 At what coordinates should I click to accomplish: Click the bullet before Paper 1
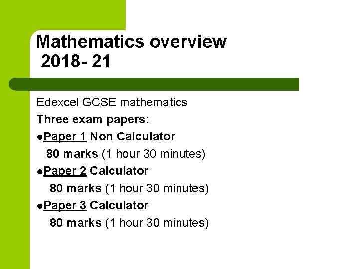[x=40, y=137]
